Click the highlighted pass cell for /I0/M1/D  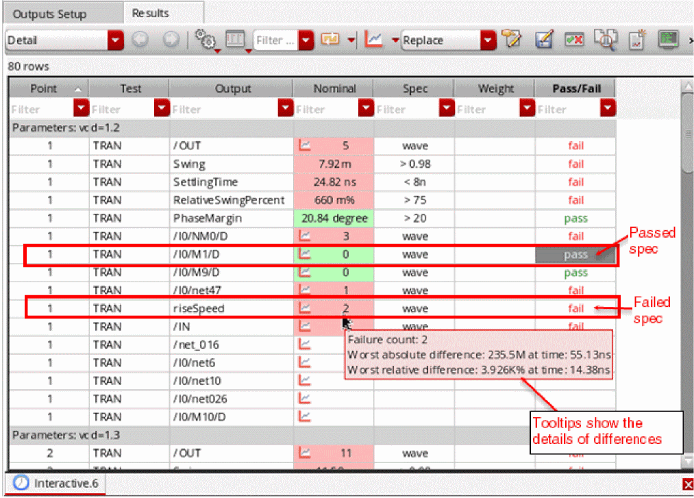575,255
